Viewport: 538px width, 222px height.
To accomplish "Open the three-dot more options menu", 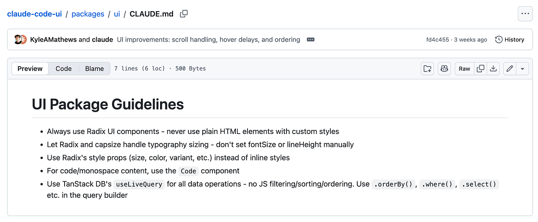I will [x=525, y=14].
